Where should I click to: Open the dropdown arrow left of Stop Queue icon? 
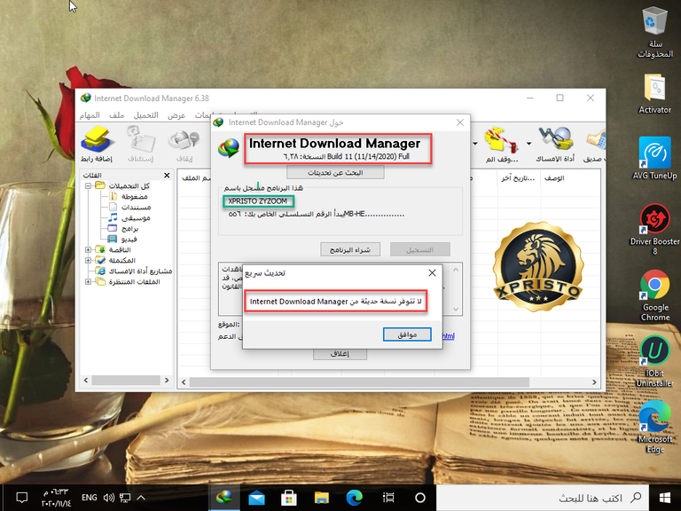(474, 144)
